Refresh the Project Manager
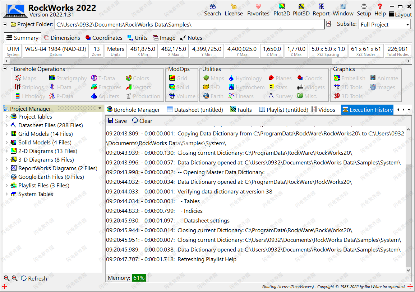This screenshot has height=292, width=415. 34,278
